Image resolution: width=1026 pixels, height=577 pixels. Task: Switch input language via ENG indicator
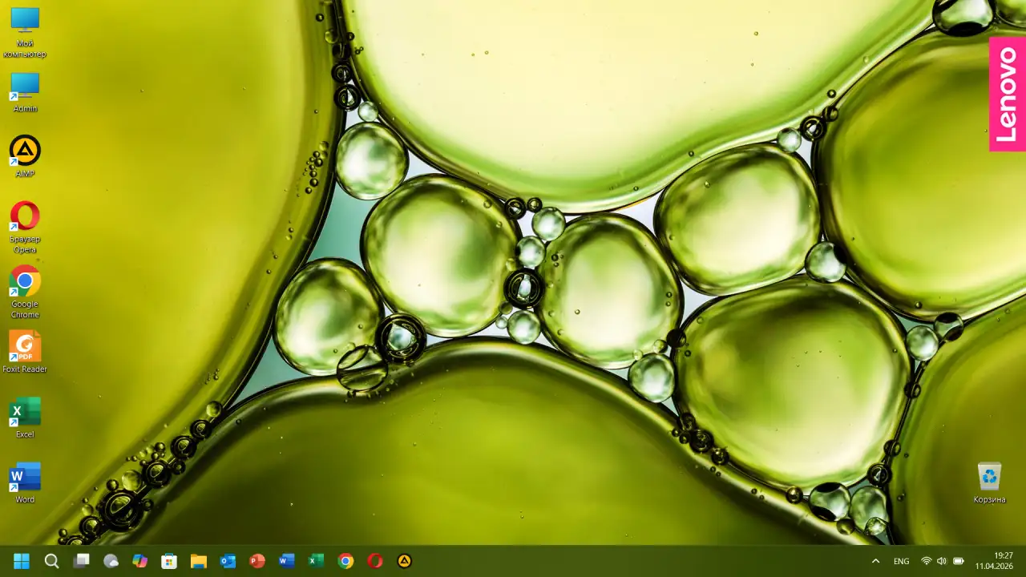(902, 561)
